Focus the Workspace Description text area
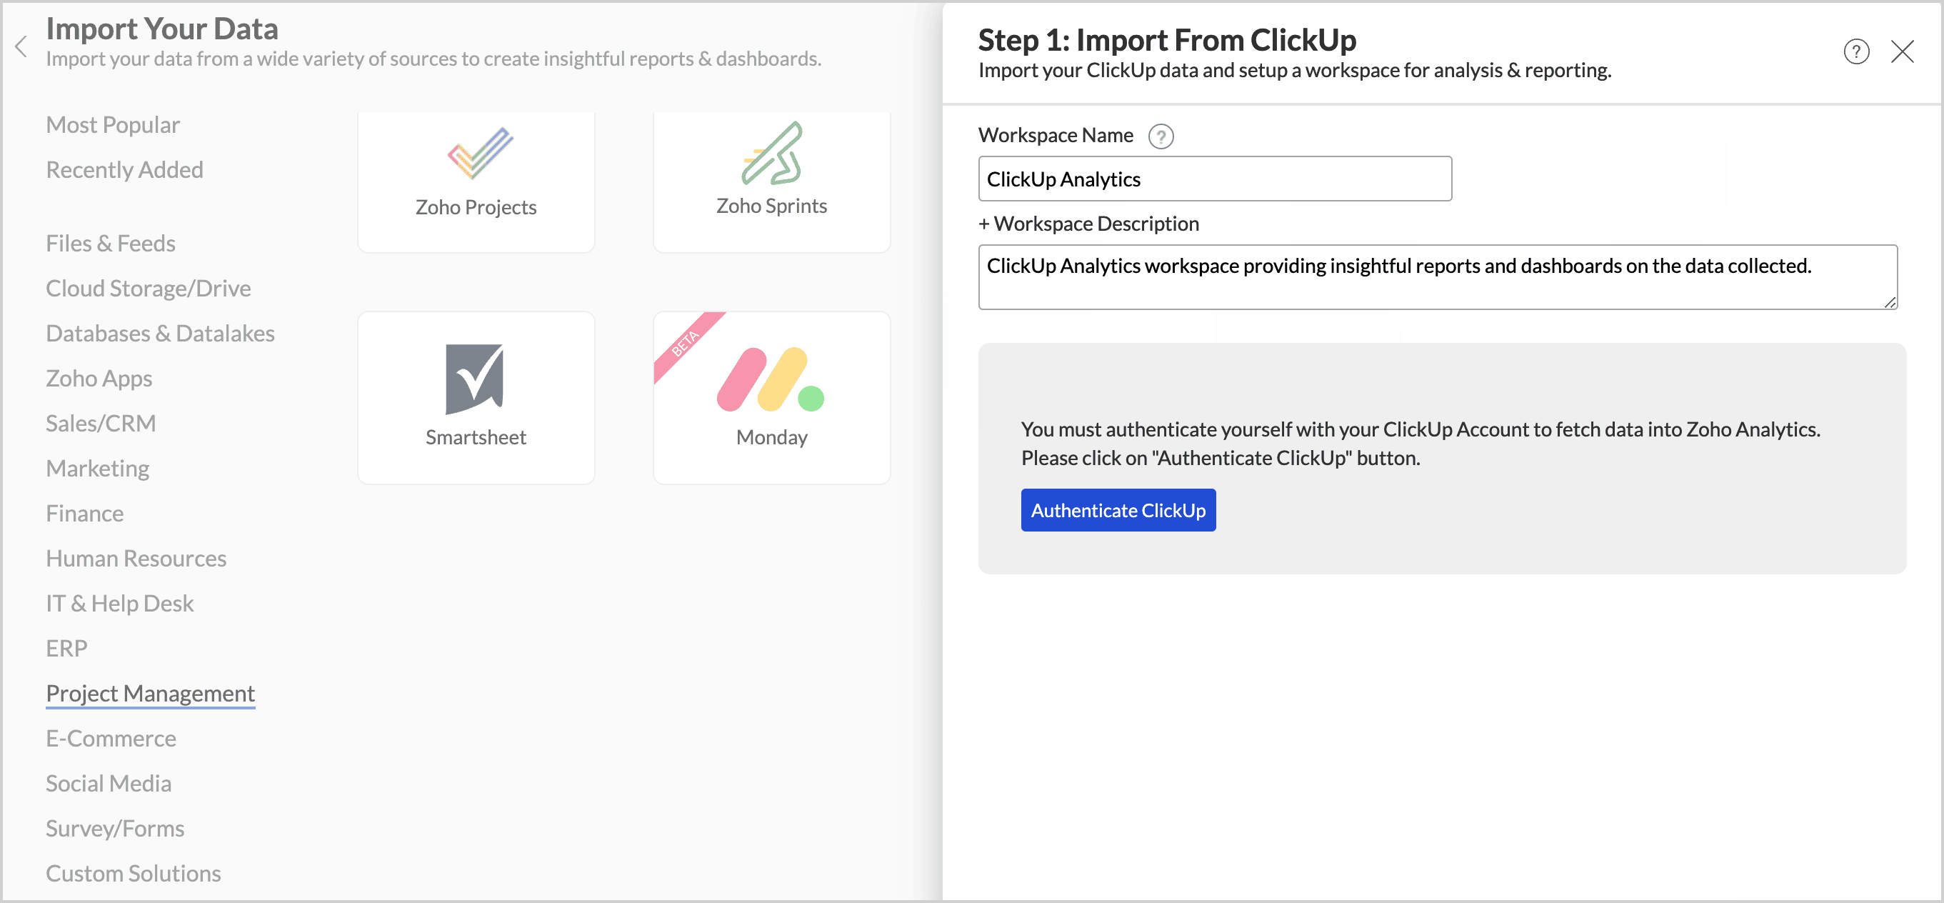This screenshot has height=903, width=1944. click(x=1437, y=277)
